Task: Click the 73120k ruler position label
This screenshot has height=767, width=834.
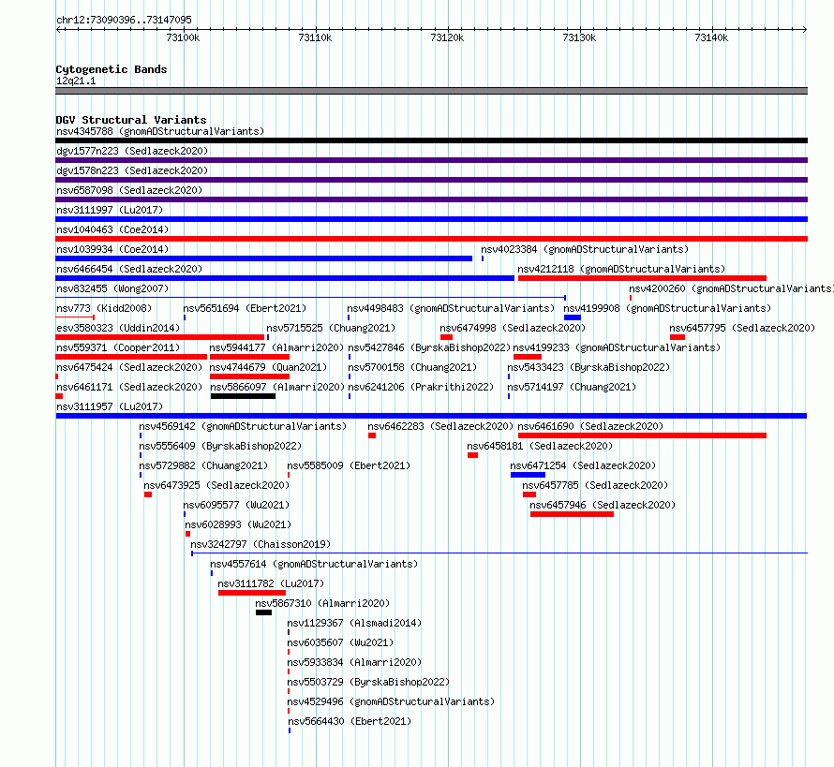Action: tap(447, 37)
